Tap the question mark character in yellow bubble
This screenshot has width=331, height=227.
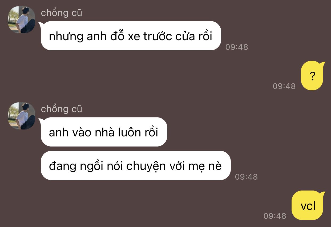(313, 76)
